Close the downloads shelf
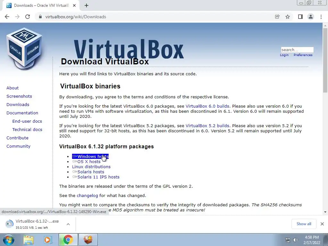This screenshot has height=246, width=328. coord(322,224)
